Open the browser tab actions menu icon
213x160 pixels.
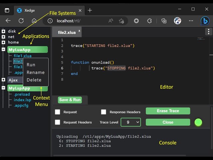(7, 10)
